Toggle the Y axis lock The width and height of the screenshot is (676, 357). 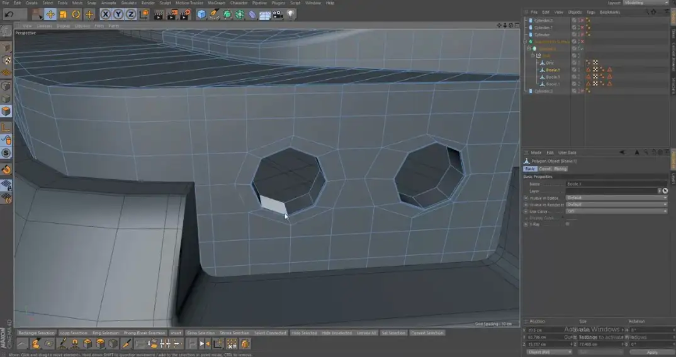tap(118, 14)
